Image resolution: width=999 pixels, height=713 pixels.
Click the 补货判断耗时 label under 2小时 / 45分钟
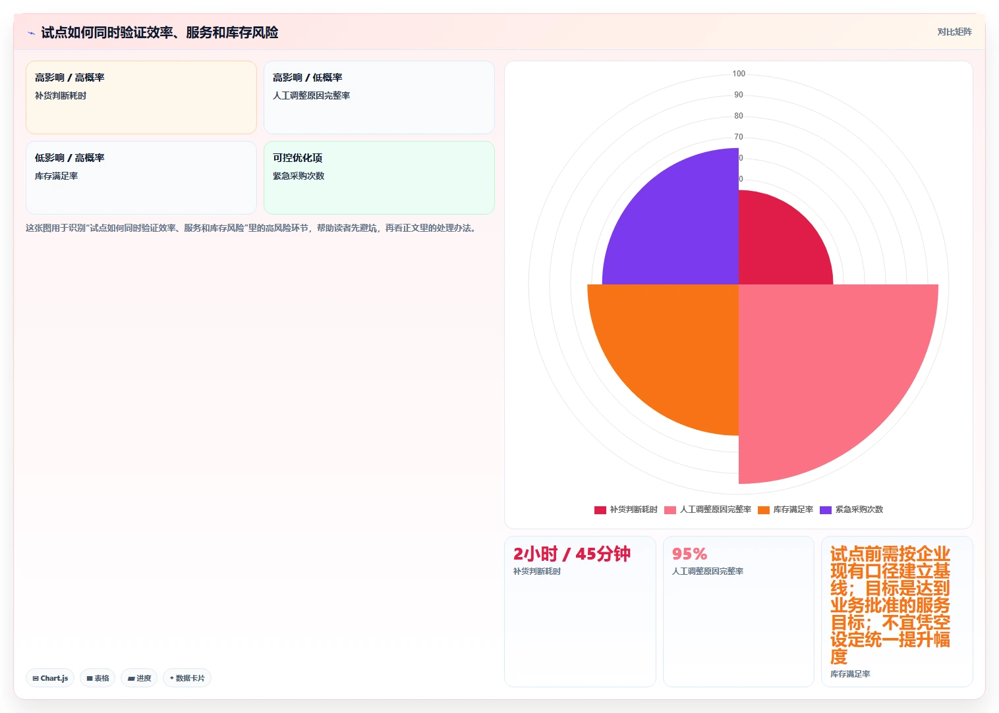click(536, 571)
